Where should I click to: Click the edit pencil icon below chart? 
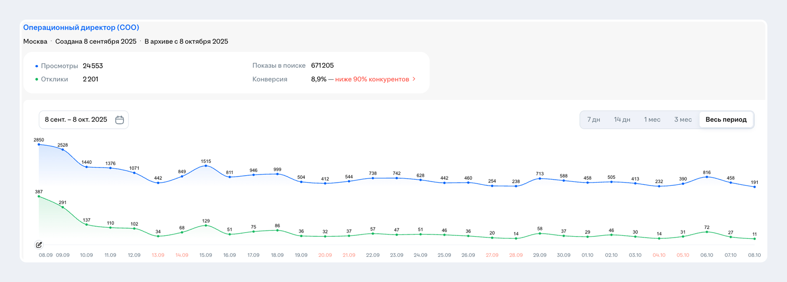tap(39, 245)
